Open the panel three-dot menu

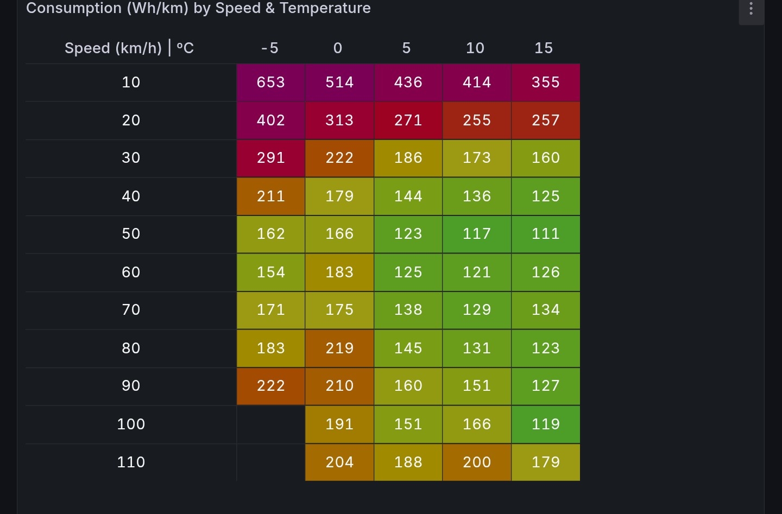(x=751, y=9)
